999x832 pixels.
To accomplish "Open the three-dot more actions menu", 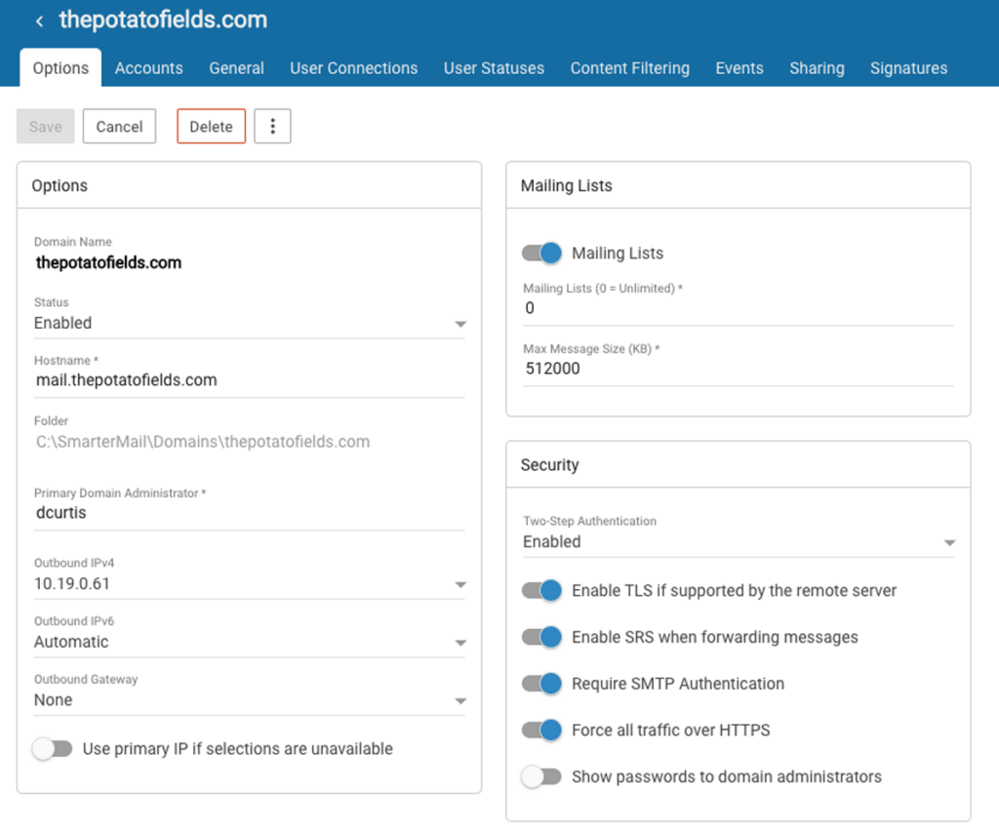I will (x=272, y=127).
